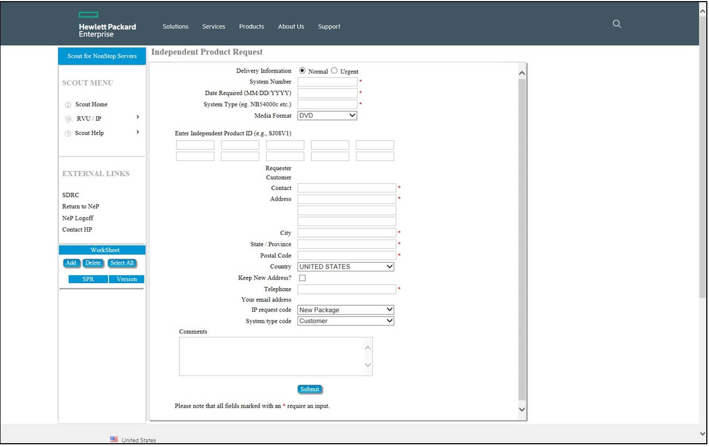Focus the System Number input field
The height and width of the screenshot is (447, 709).
point(328,82)
